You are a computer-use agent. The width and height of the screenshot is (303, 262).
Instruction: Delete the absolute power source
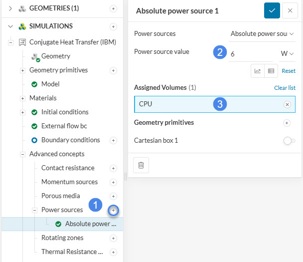(141, 165)
